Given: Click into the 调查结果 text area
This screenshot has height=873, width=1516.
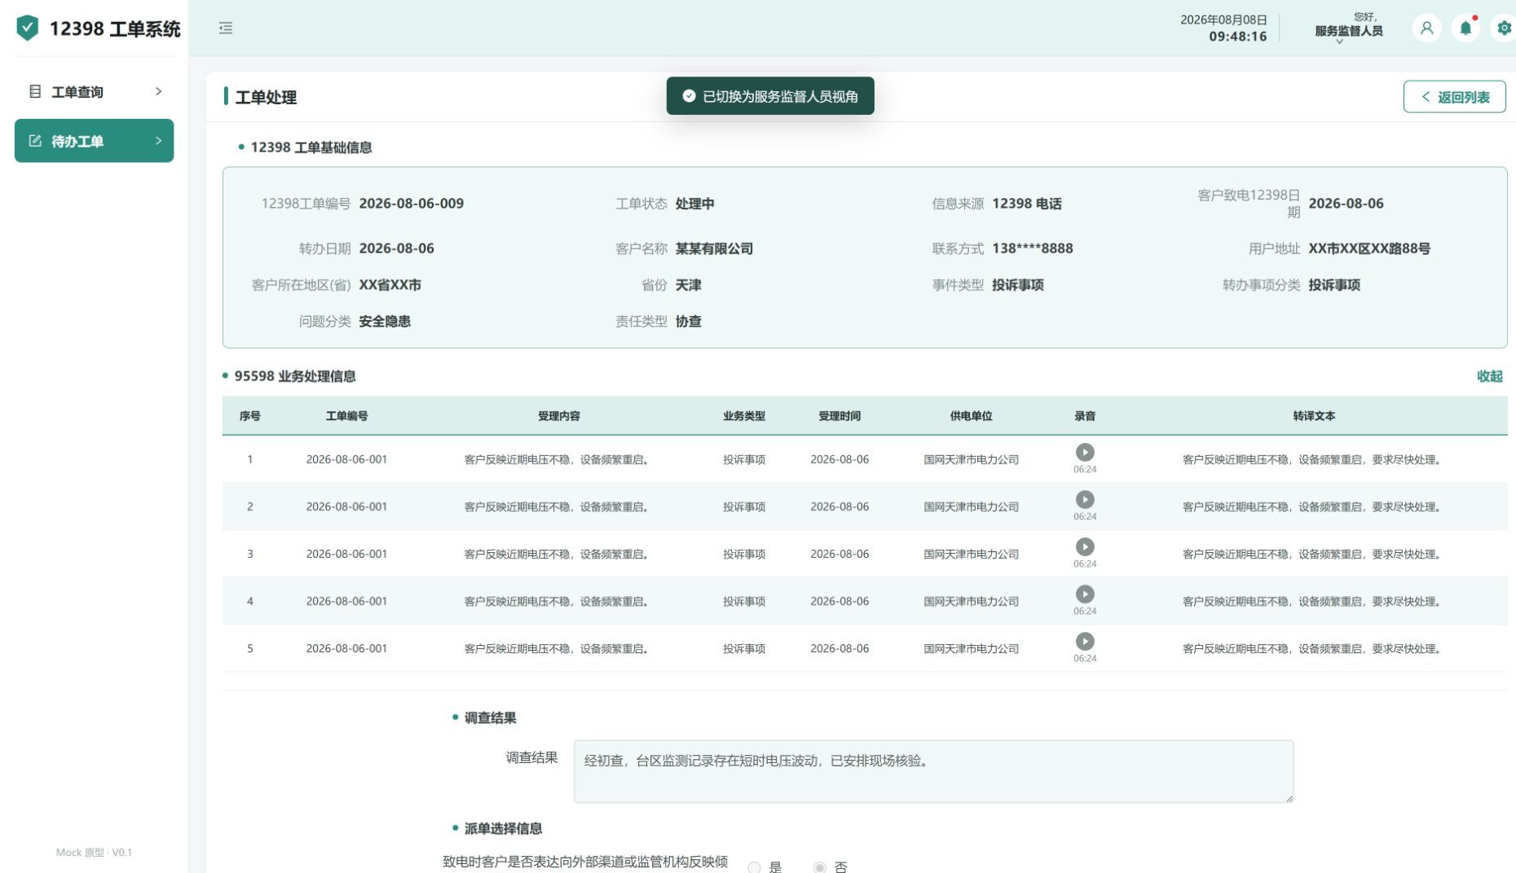Looking at the screenshot, I should pyautogui.click(x=933, y=771).
